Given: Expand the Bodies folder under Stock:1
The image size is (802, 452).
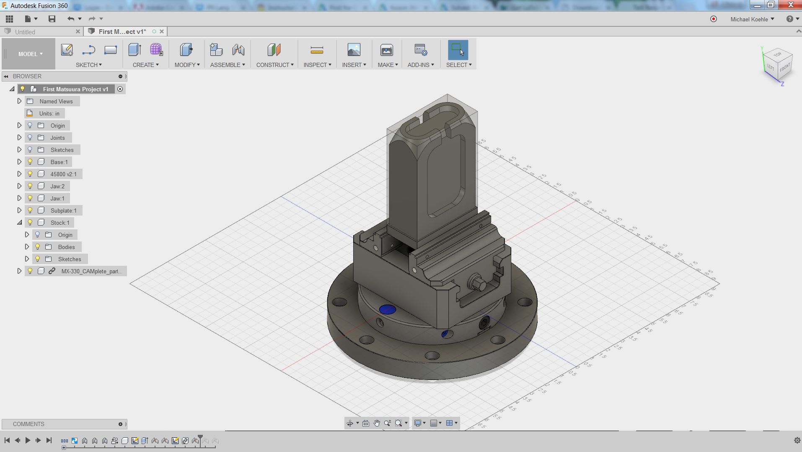Looking at the screenshot, I should 27,247.
